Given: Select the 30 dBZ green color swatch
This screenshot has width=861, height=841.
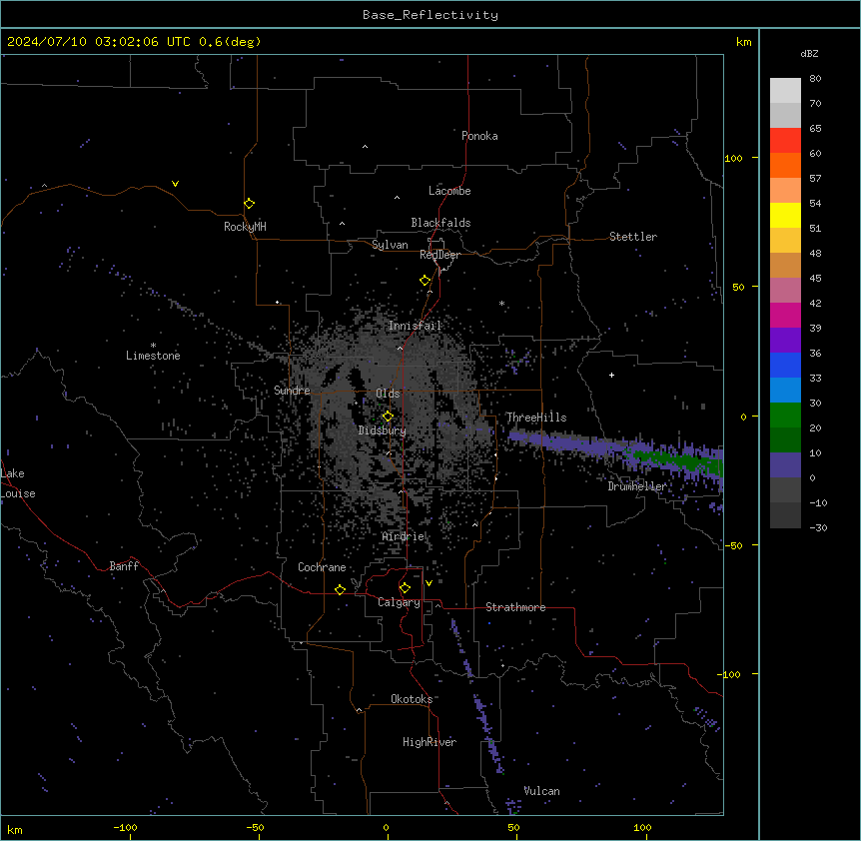Looking at the screenshot, I should click(x=785, y=415).
